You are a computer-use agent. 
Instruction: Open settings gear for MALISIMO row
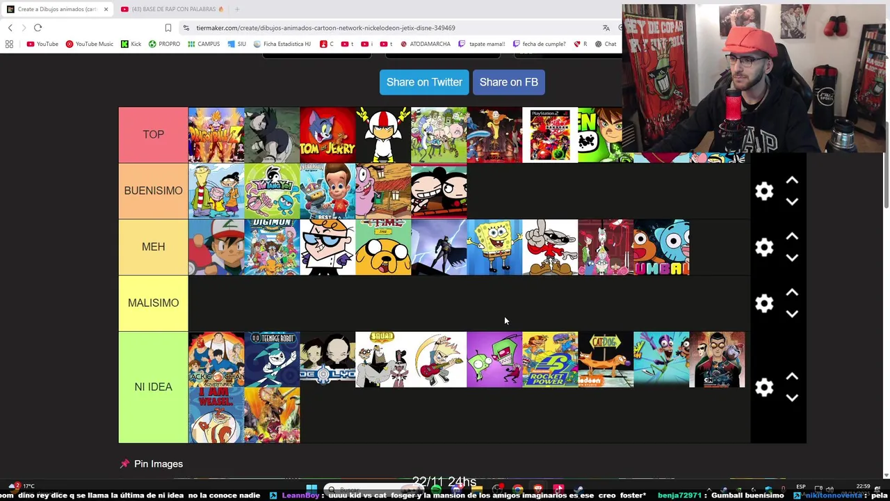764,303
